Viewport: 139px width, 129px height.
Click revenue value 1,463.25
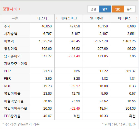point(129,41)
